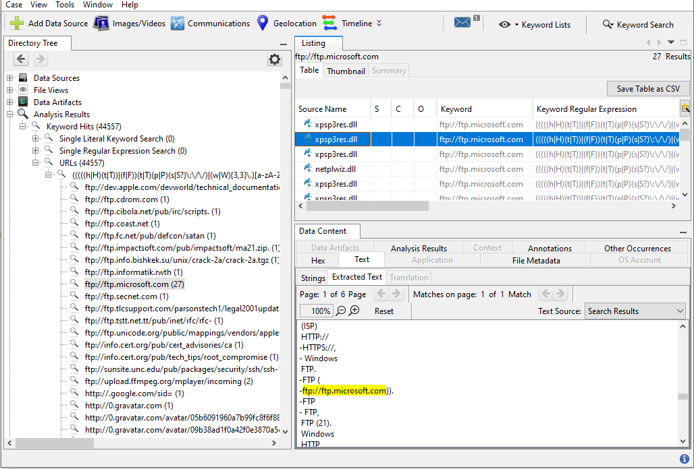Viewport: 694px width, 469px height.
Task: Collapse the Keyword Hits node
Action: tap(23, 127)
